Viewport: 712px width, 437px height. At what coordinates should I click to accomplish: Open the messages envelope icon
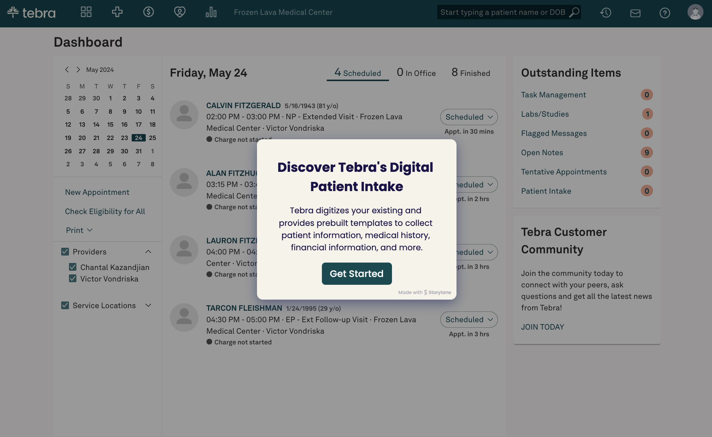pyautogui.click(x=635, y=13)
